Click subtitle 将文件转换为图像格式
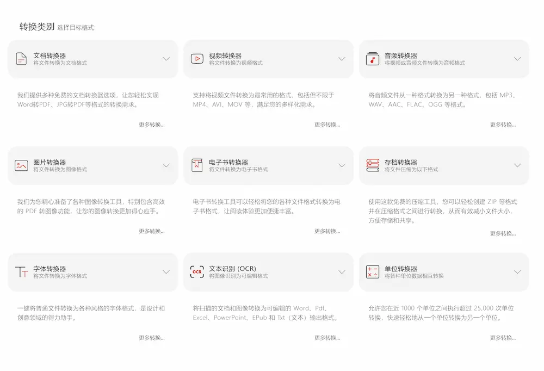This screenshot has width=544, height=371. tap(60, 169)
